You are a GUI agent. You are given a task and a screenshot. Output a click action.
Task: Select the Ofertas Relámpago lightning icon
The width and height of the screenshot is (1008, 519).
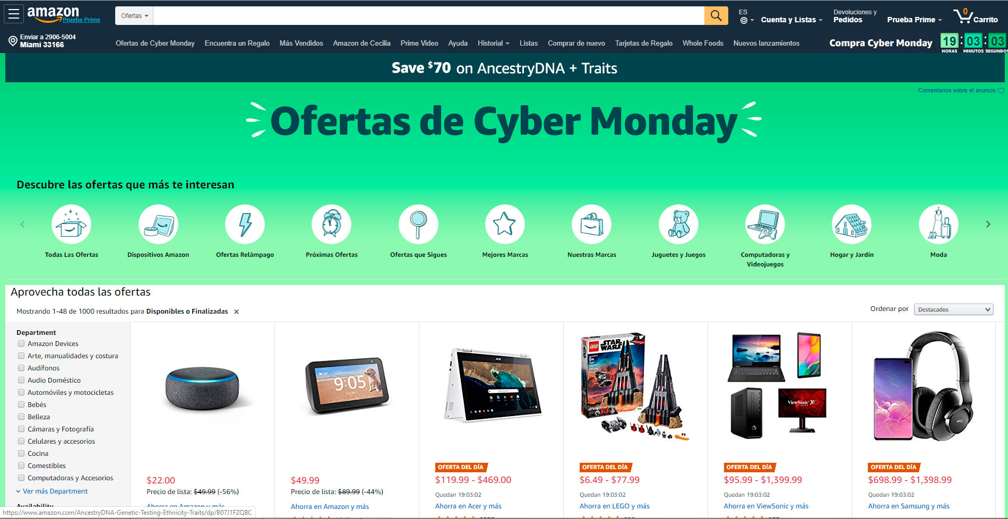click(245, 224)
